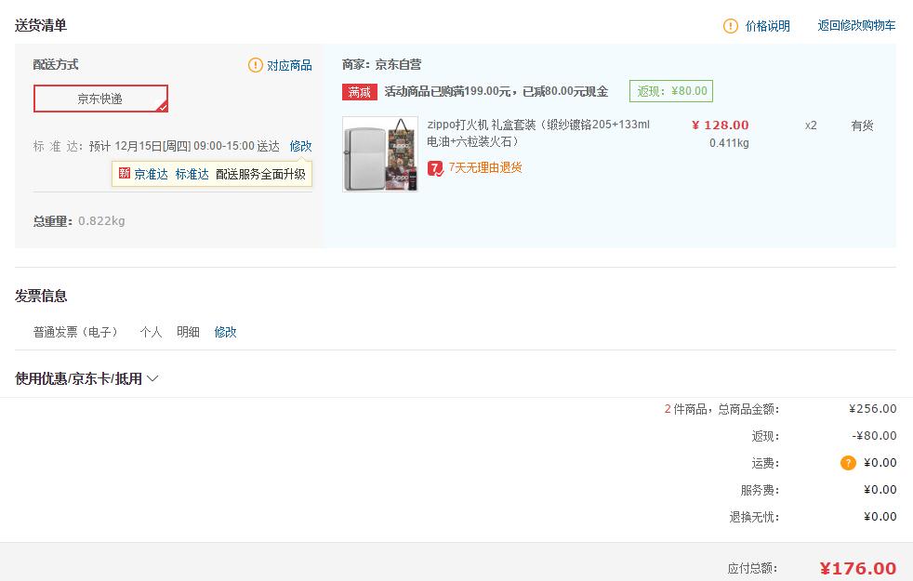Click the red 新 tag icon
The height and width of the screenshot is (581, 913).
[x=124, y=174]
